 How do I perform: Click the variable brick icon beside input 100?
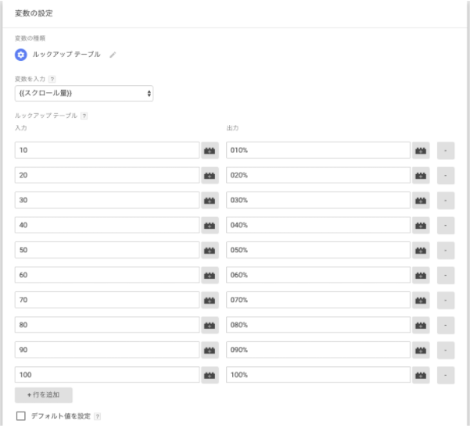point(210,375)
